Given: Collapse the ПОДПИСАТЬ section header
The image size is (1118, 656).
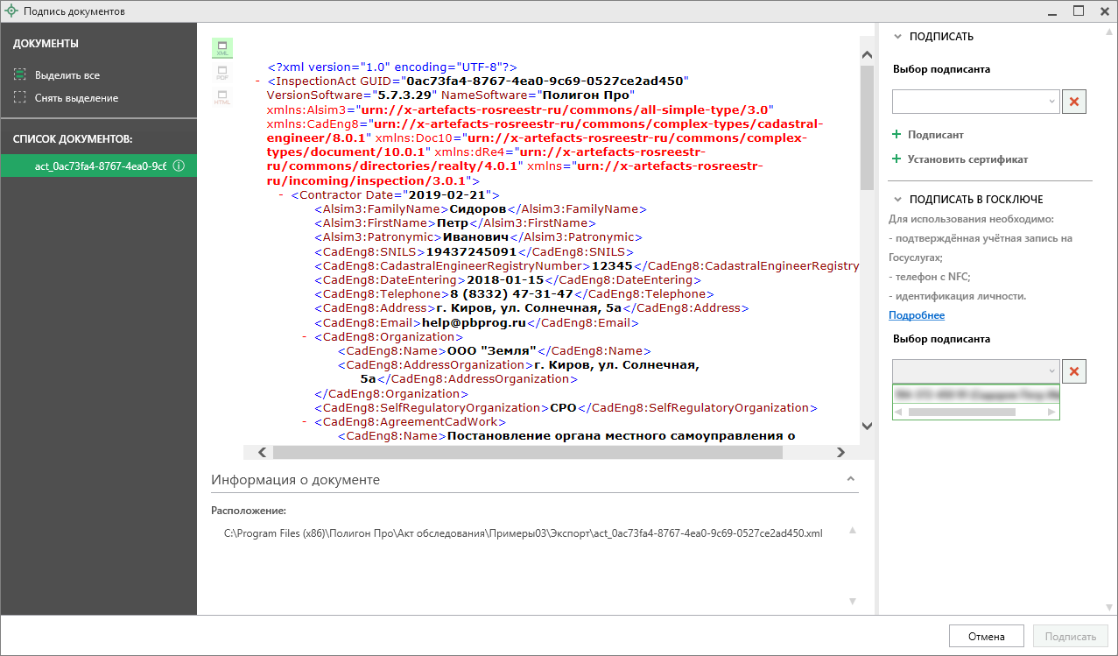Looking at the screenshot, I should [x=897, y=37].
